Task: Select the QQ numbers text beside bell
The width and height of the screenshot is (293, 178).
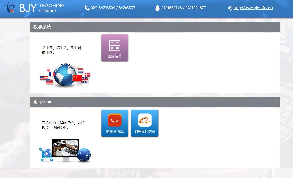Action: (183, 8)
